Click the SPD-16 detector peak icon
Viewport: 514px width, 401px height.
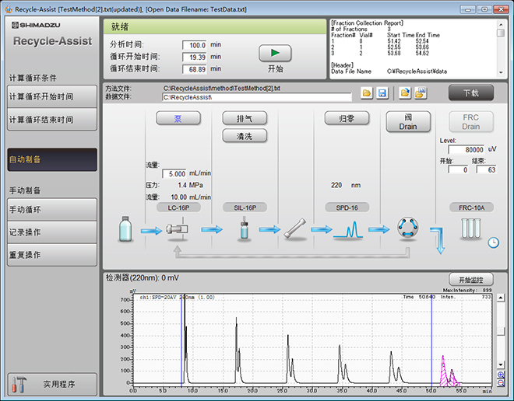tap(349, 230)
